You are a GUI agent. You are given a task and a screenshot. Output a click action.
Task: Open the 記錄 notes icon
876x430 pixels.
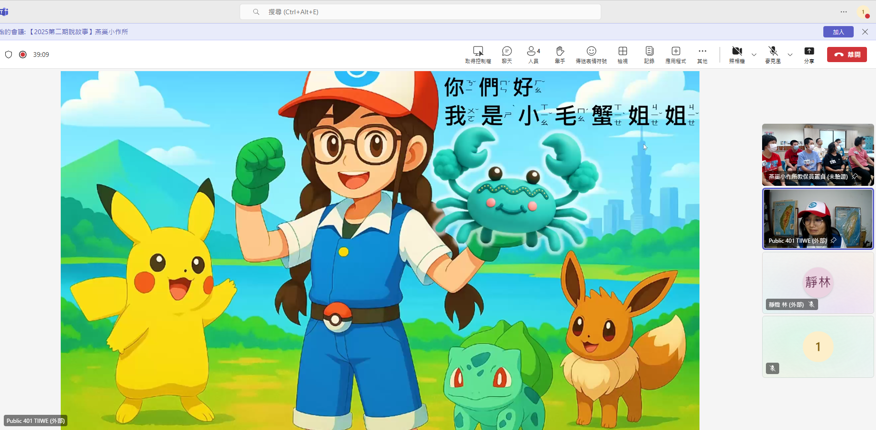point(649,52)
